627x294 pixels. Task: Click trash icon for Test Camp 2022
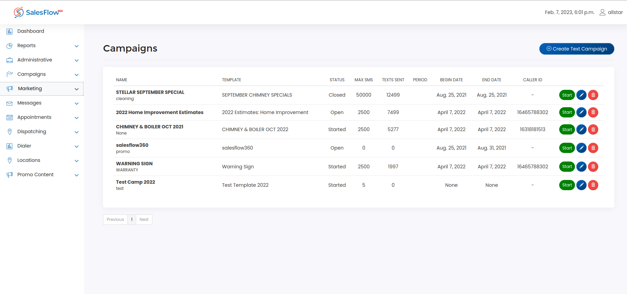593,185
